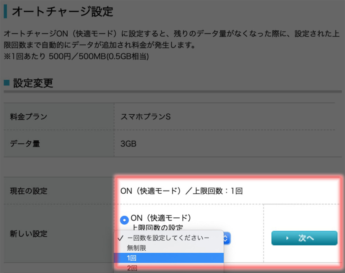The height and width of the screenshot is (273, 345).
Task: Click the 次へ button
Action: (304, 238)
